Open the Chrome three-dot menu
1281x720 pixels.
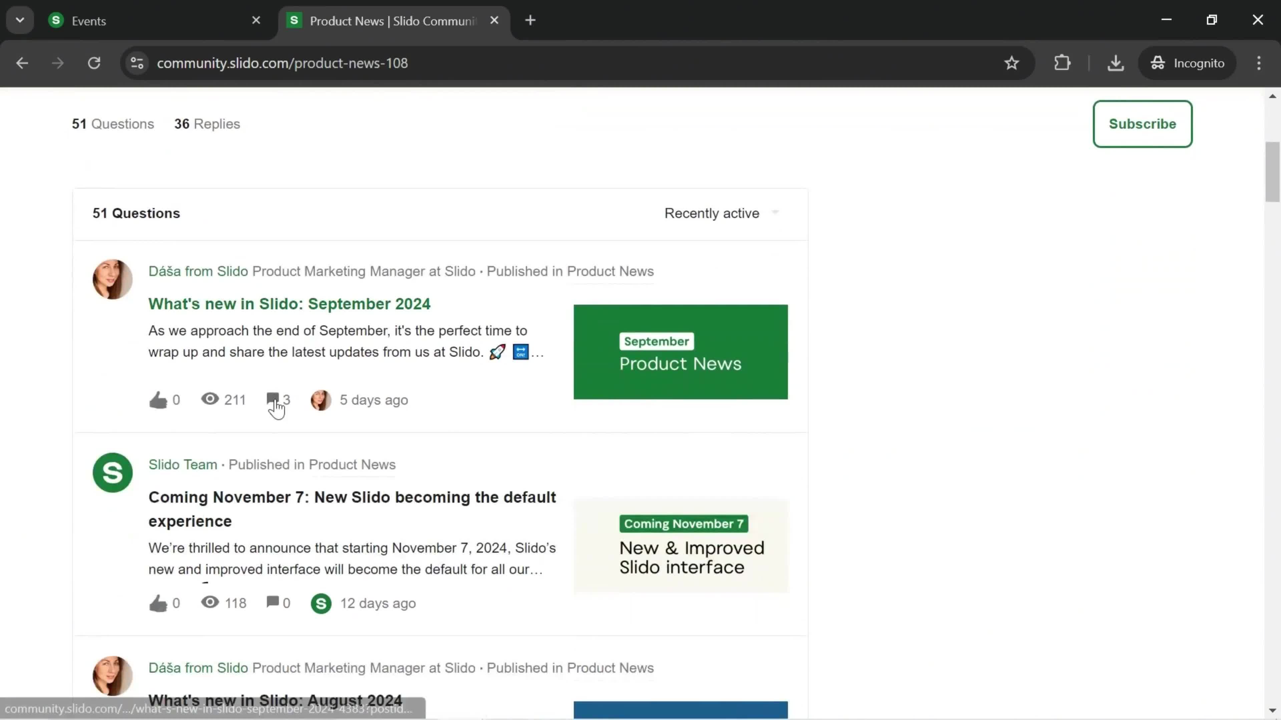tap(1259, 63)
